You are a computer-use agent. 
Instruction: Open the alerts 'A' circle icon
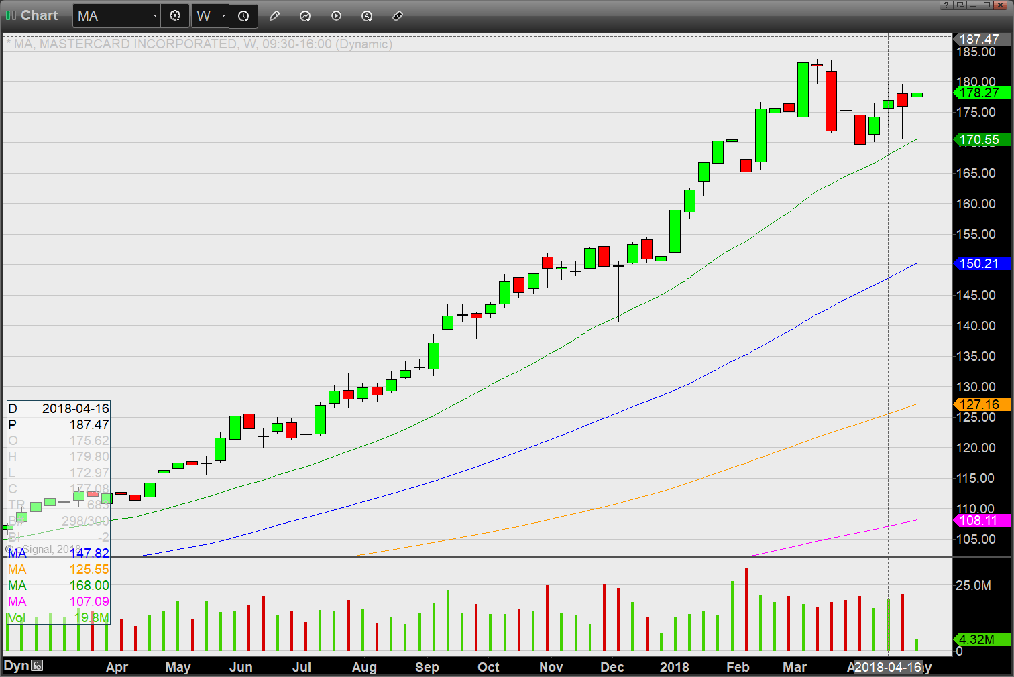367,15
